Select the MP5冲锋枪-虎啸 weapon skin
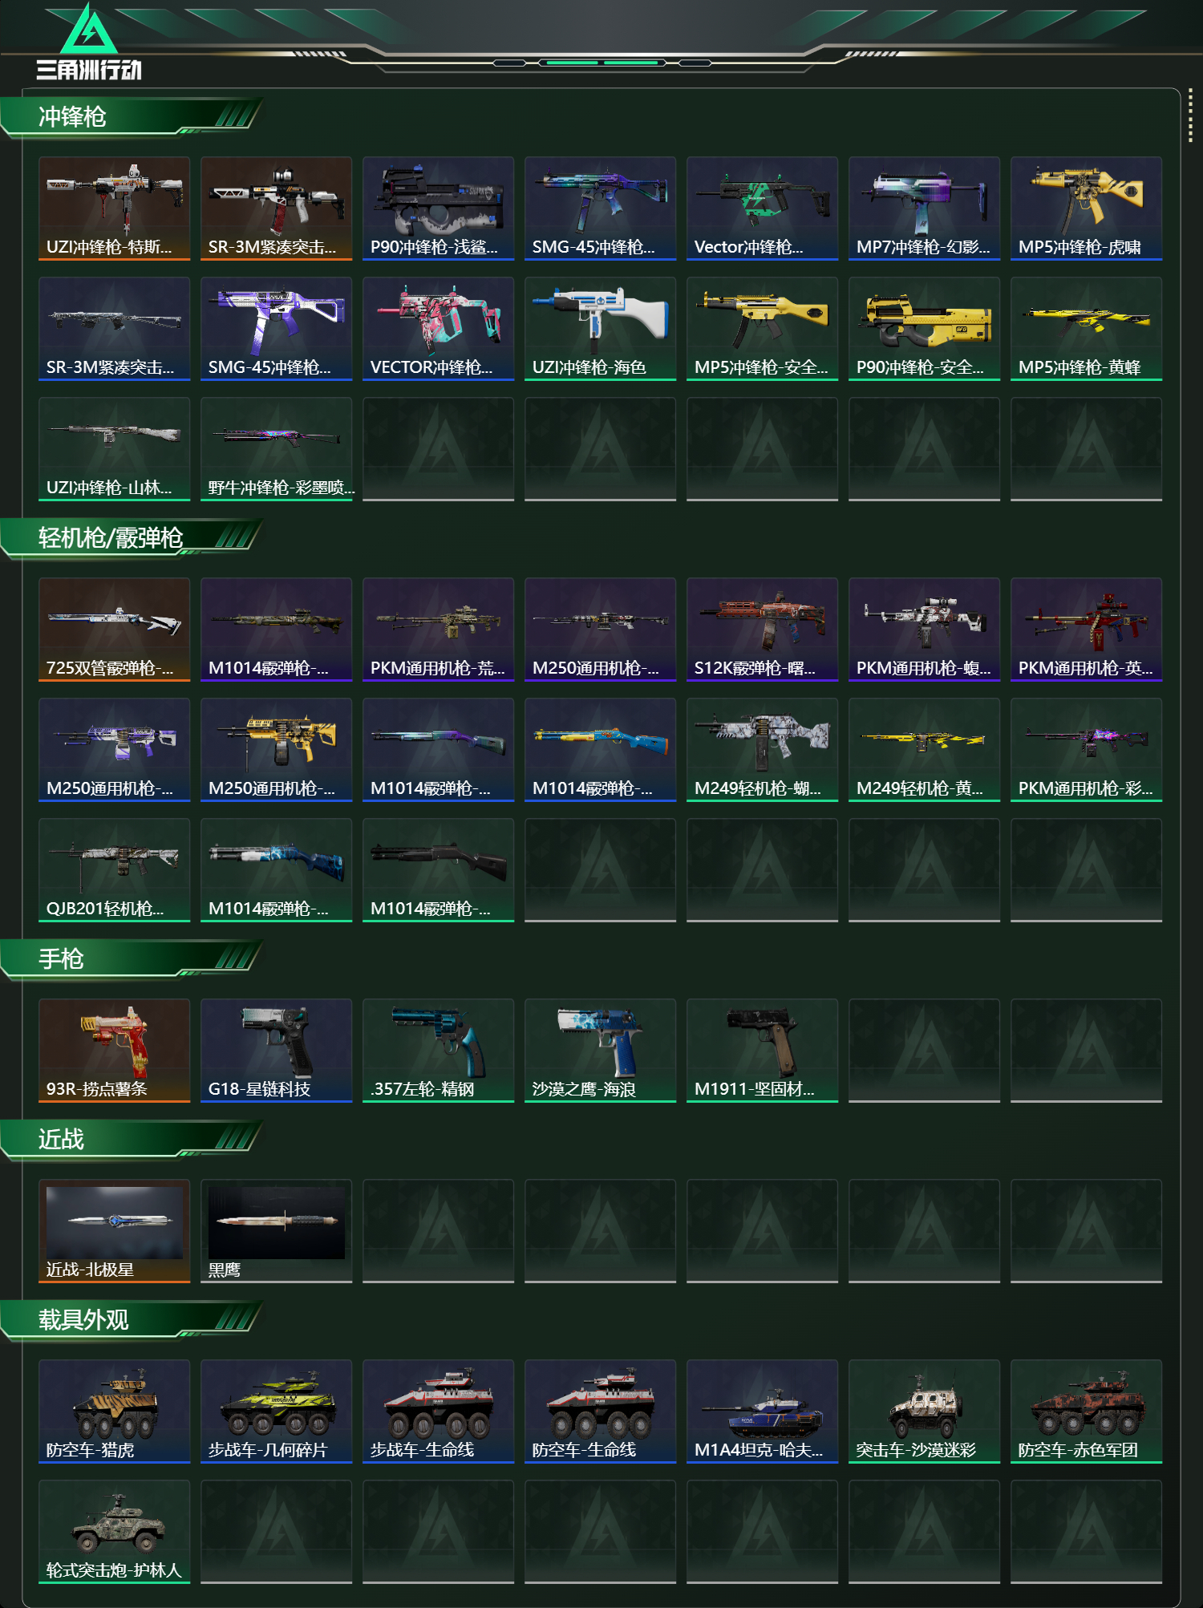Image resolution: width=1203 pixels, height=1608 pixels. click(1086, 209)
